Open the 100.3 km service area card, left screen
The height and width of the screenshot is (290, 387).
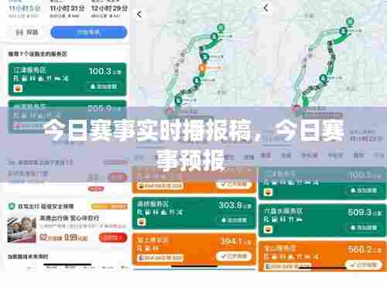coord(67,79)
